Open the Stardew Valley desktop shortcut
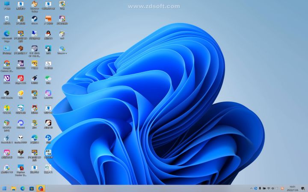 34,6
